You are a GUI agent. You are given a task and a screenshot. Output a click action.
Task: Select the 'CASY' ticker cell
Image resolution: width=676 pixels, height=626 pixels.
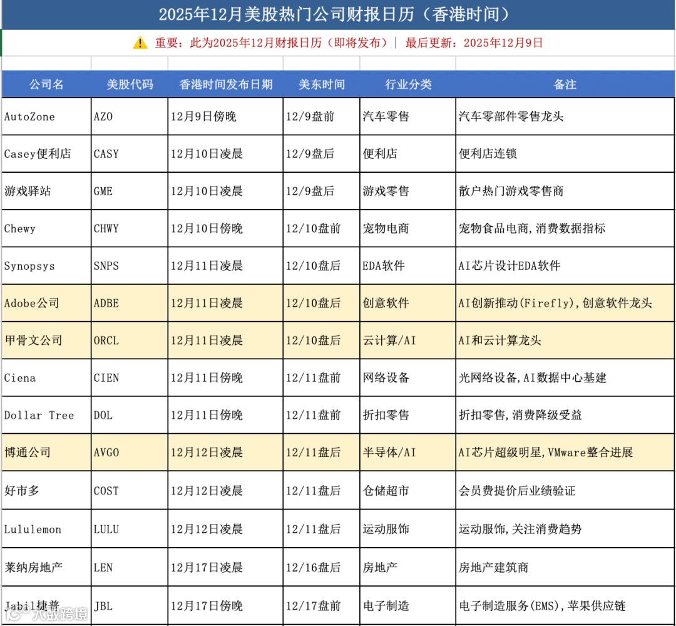point(130,154)
